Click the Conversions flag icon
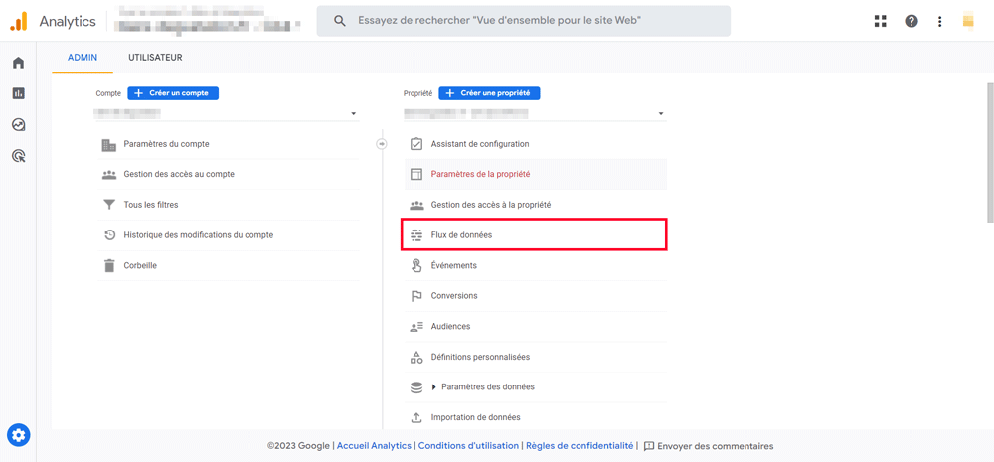 click(x=416, y=296)
